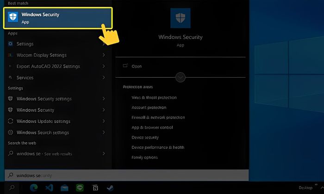Click the Services icon in Apps list
The height and width of the screenshot is (194, 324).
pos(10,77)
